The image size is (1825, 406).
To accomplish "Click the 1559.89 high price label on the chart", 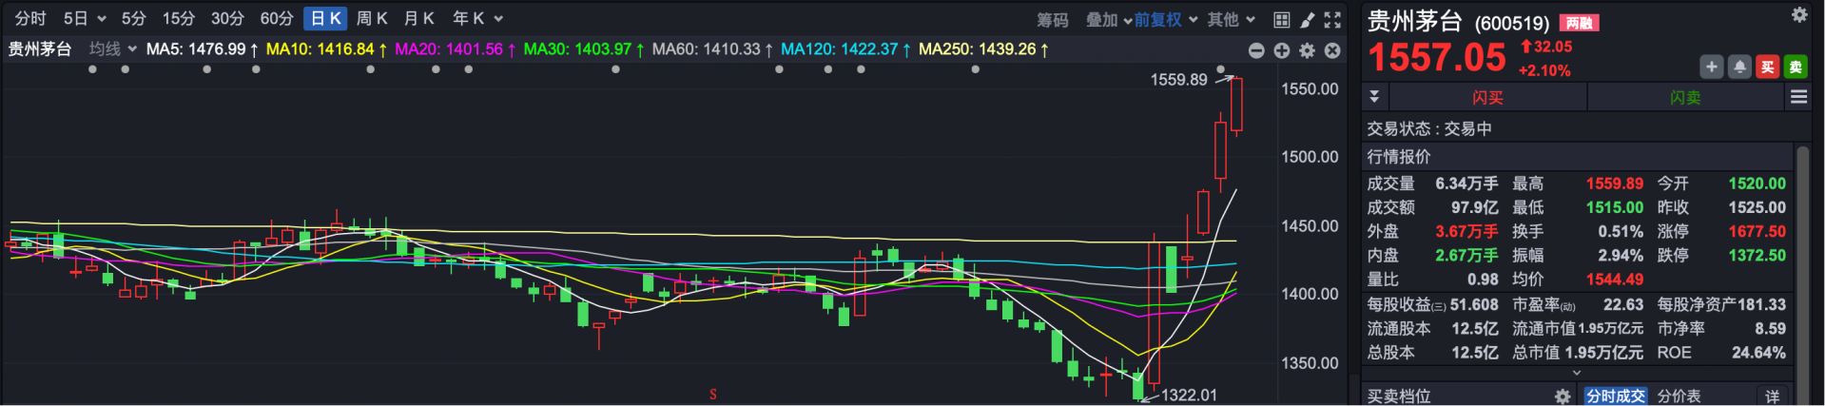I will [x=1178, y=80].
